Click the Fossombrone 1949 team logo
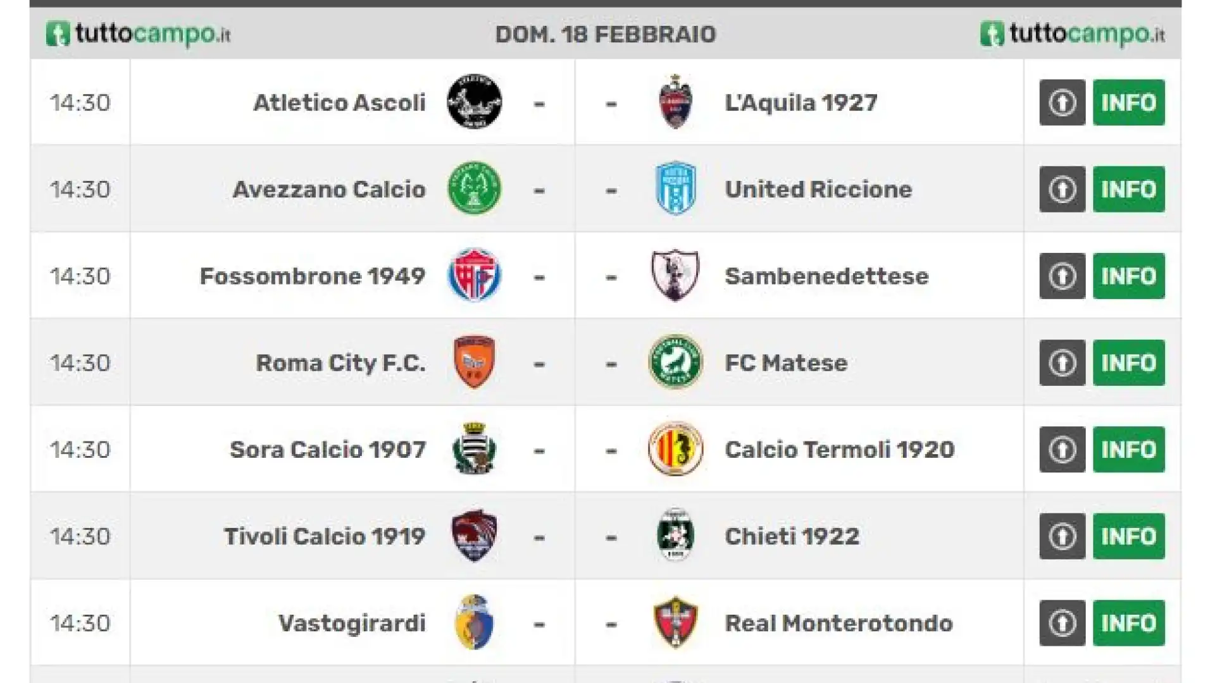The image size is (1215, 683). pos(475,275)
